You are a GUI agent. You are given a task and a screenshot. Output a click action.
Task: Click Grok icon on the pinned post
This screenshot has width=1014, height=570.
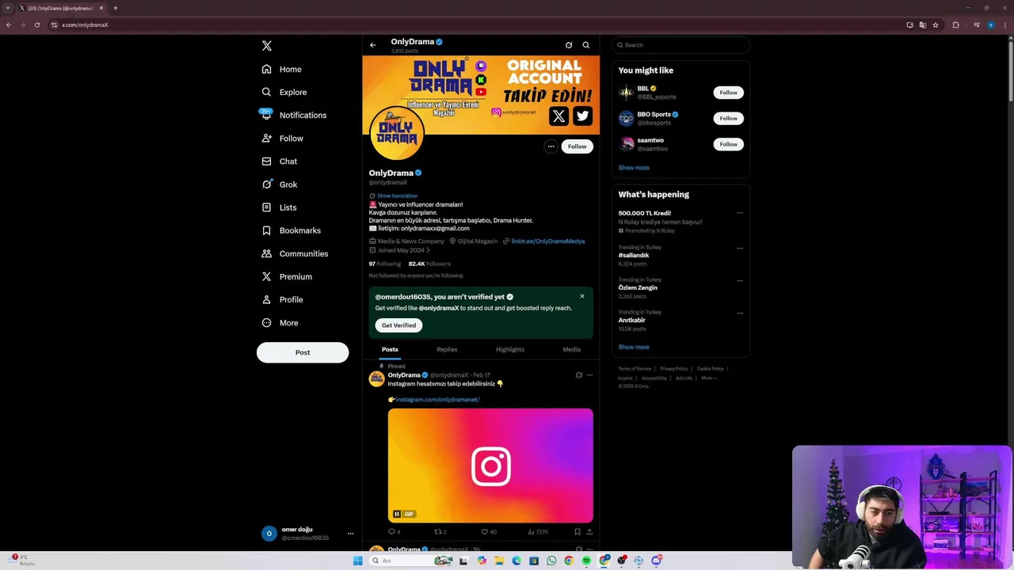[x=579, y=375]
